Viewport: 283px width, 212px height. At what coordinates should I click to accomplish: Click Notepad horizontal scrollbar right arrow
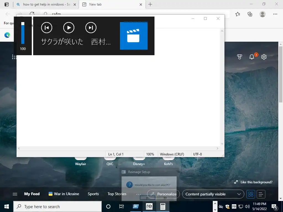pos(217,148)
